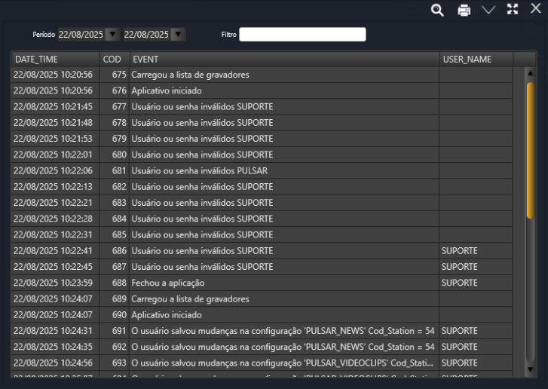
Task: Select event row with code 677
Action: coord(262,106)
